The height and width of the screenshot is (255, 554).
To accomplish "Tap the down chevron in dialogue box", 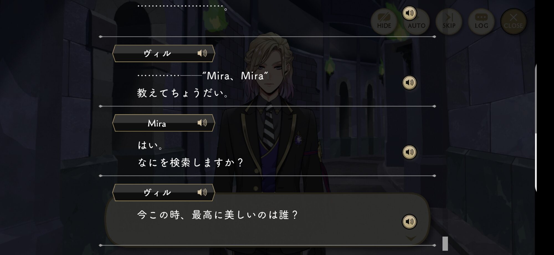I will coord(411,238).
